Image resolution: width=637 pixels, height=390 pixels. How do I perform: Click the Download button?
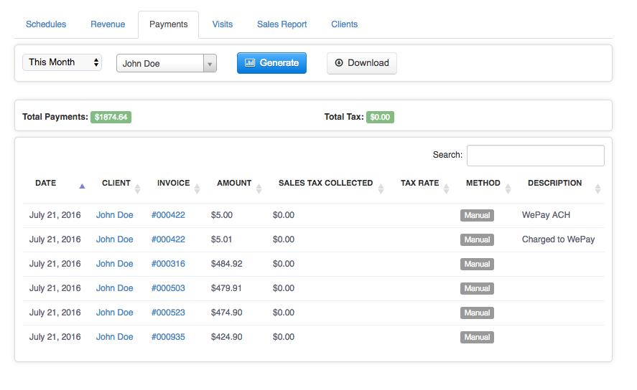pyautogui.click(x=361, y=63)
